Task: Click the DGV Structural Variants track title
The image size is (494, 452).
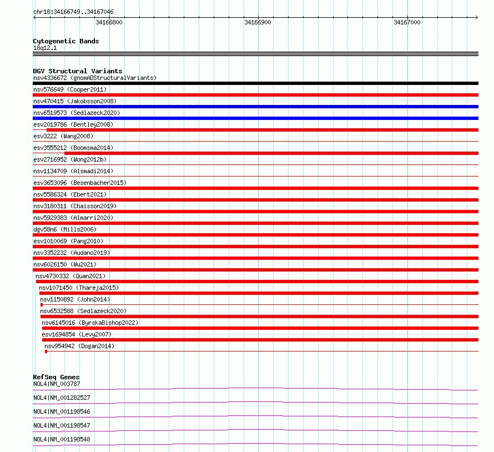Action: tap(78, 71)
